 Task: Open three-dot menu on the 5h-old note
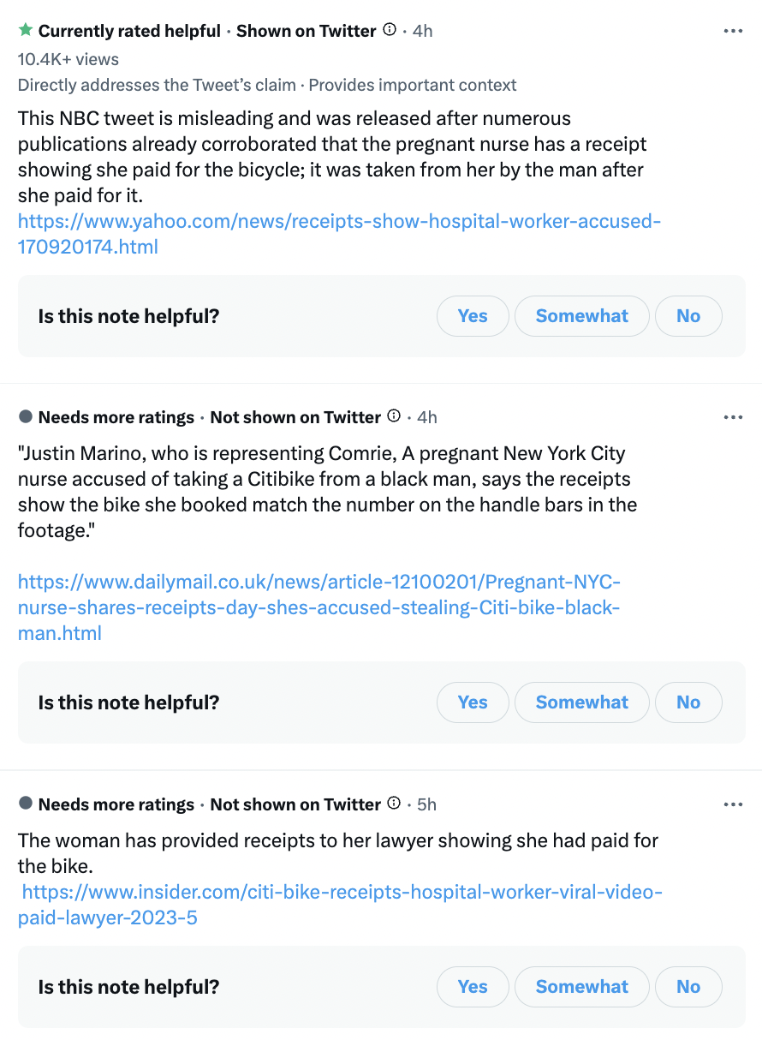[733, 804]
